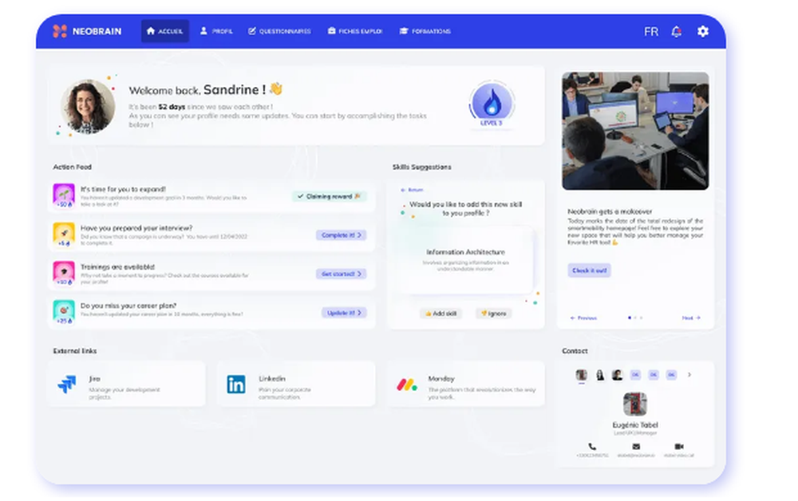
Task: Go to Next news item
Action: coord(691,318)
